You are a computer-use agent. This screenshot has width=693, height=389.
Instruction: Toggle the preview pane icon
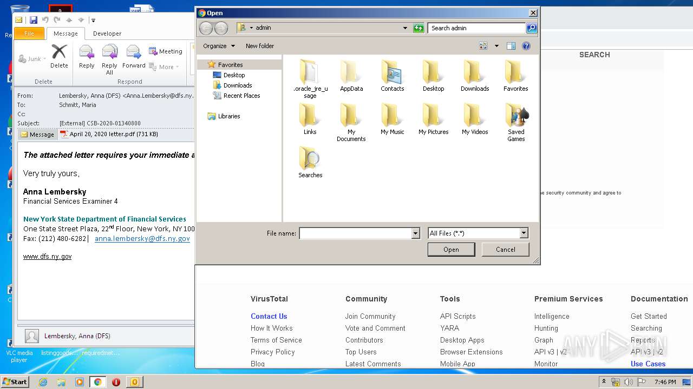coord(511,46)
